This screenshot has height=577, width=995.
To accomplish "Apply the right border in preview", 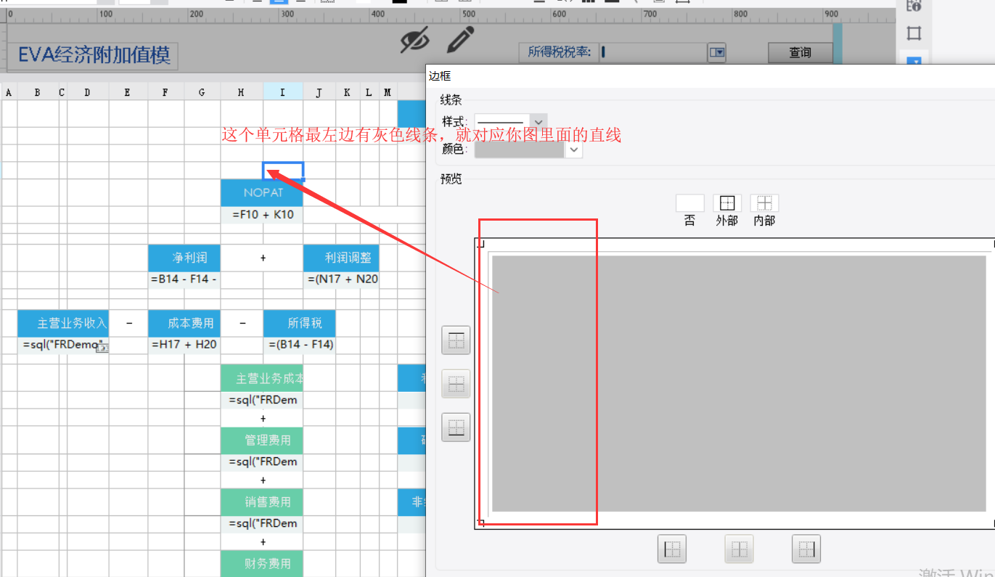I will [x=806, y=549].
